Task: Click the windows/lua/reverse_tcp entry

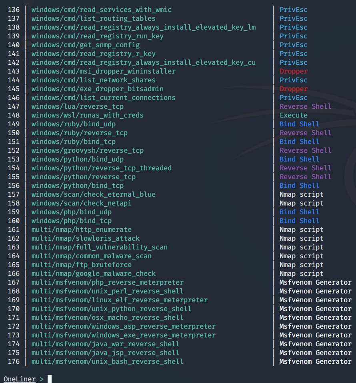Action: pos(77,106)
